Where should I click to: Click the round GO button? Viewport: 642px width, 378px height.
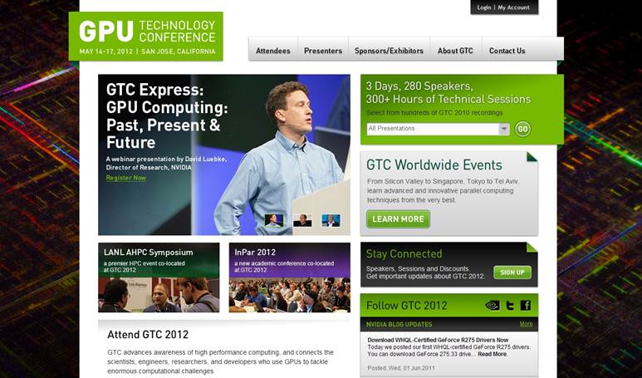pyautogui.click(x=522, y=129)
